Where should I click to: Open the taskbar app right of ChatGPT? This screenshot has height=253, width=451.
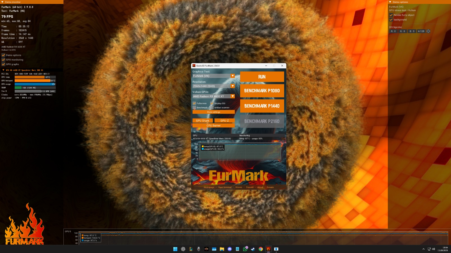tap(191, 249)
